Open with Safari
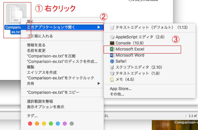This screenshot has height=130, width=198. 150,61
